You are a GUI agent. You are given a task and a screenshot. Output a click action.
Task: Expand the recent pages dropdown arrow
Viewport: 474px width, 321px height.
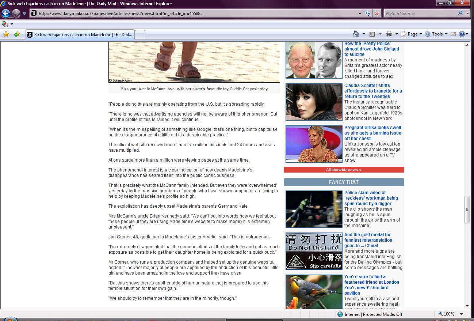coord(24,14)
